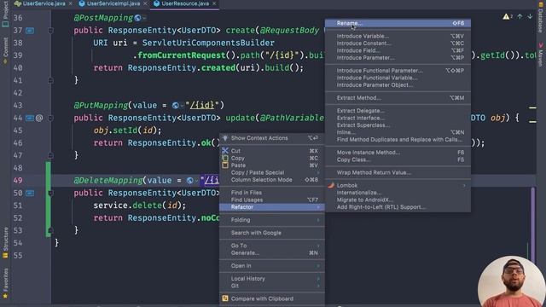Open the Structure tool window
546x307 pixels.
coord(5,242)
